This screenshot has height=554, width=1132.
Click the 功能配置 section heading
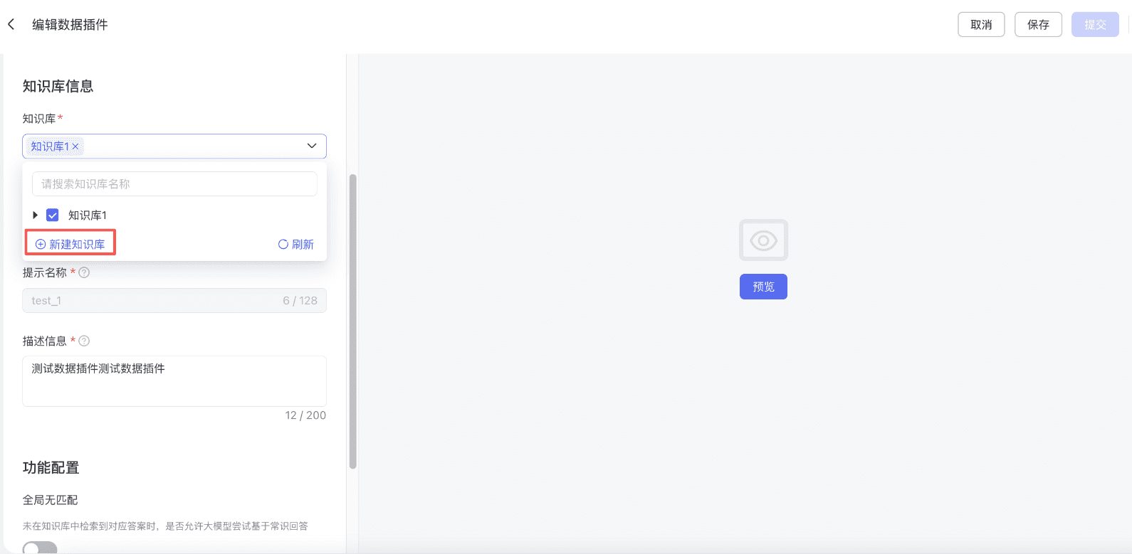coord(51,467)
